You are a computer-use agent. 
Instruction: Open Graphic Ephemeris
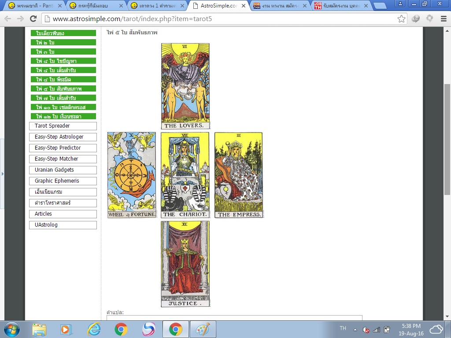63,181
